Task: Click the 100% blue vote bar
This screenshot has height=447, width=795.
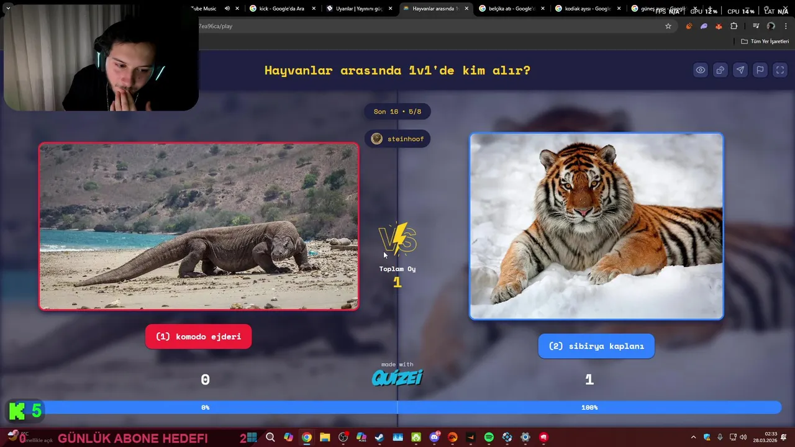Action: coord(589,407)
